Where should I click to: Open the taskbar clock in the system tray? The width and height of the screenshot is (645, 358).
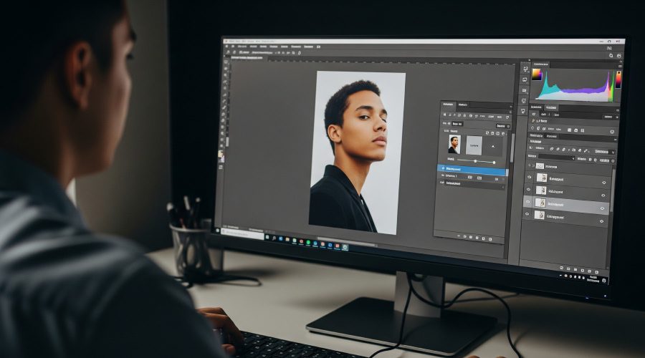(593, 279)
